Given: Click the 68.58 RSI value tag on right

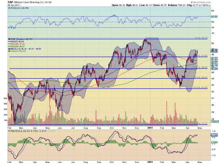Looking at the screenshot, I should point(214,16).
